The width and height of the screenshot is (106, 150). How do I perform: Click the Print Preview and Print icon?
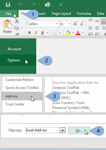pyautogui.click(x=47, y=5)
